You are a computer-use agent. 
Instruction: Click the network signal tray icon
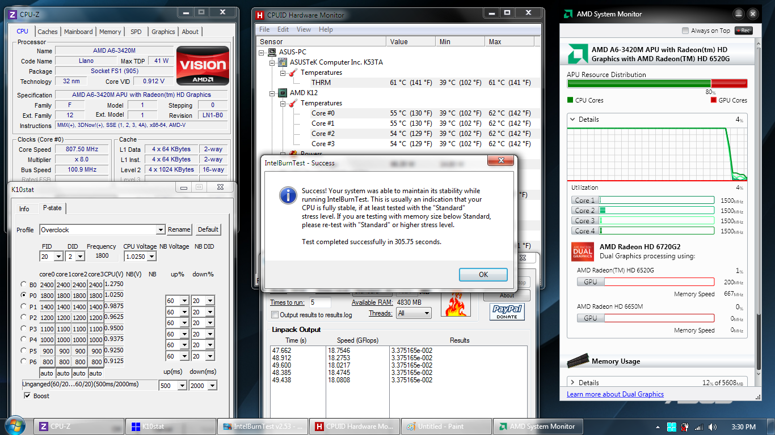698,427
